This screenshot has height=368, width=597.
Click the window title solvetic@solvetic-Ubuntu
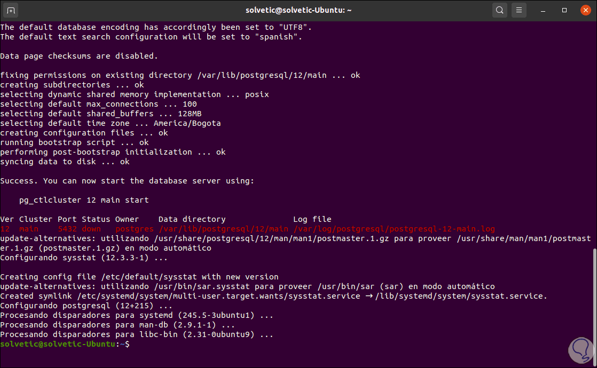coord(297,10)
